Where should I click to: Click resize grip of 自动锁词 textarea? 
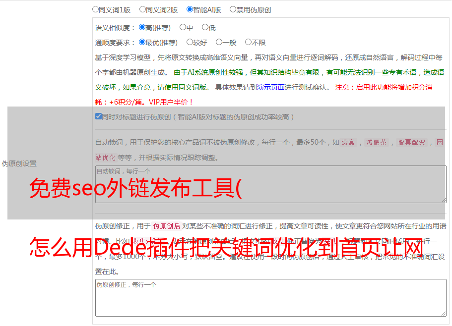click(444, 200)
